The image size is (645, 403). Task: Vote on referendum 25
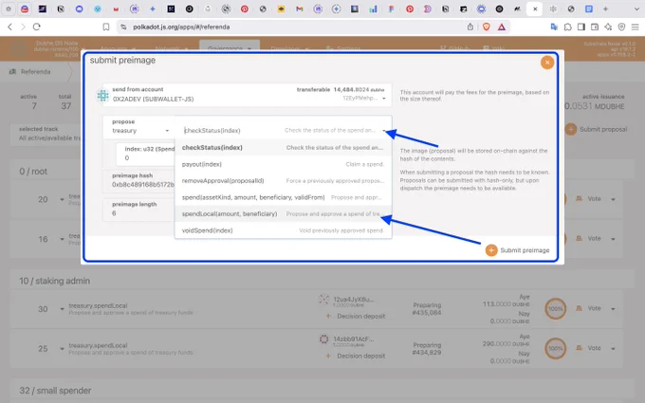click(589, 348)
